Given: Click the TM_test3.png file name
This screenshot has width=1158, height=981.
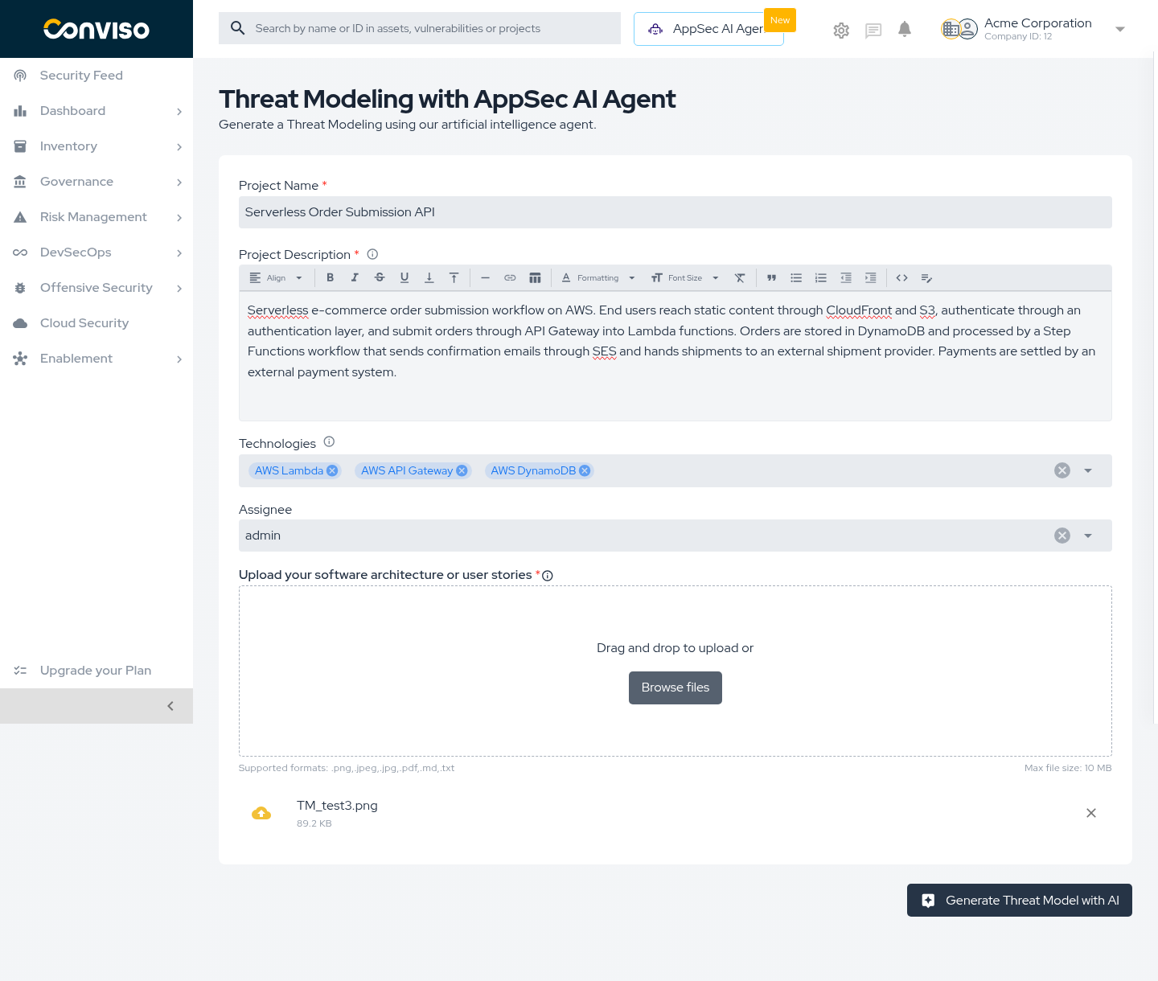Looking at the screenshot, I should 337,806.
